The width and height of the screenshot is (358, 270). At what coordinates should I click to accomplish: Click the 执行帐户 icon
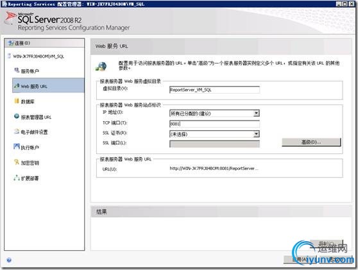(x=17, y=146)
